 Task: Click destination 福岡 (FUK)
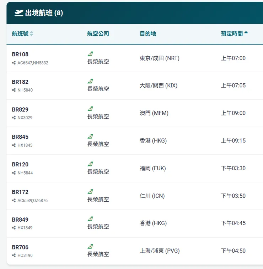coord(152,168)
